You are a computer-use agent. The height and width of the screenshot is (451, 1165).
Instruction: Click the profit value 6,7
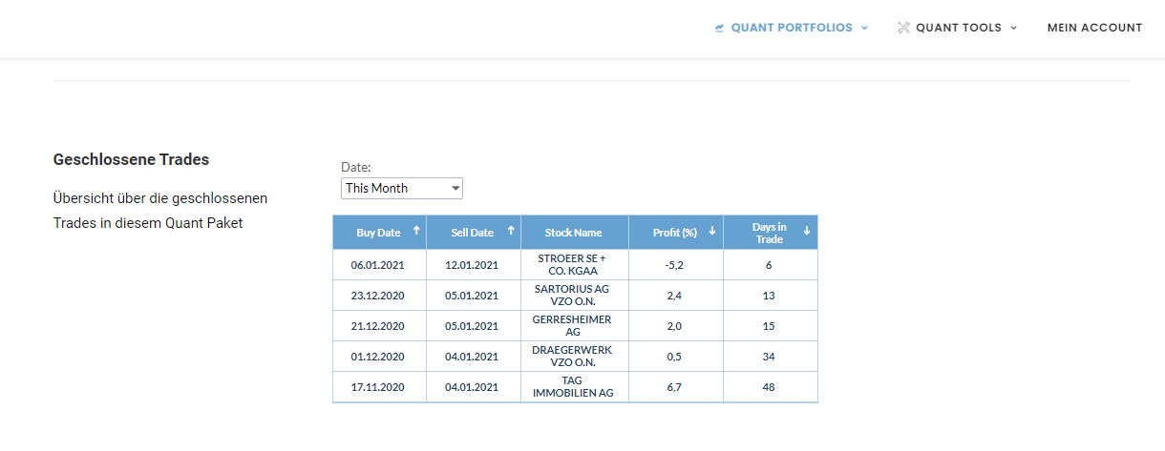pyautogui.click(x=675, y=387)
